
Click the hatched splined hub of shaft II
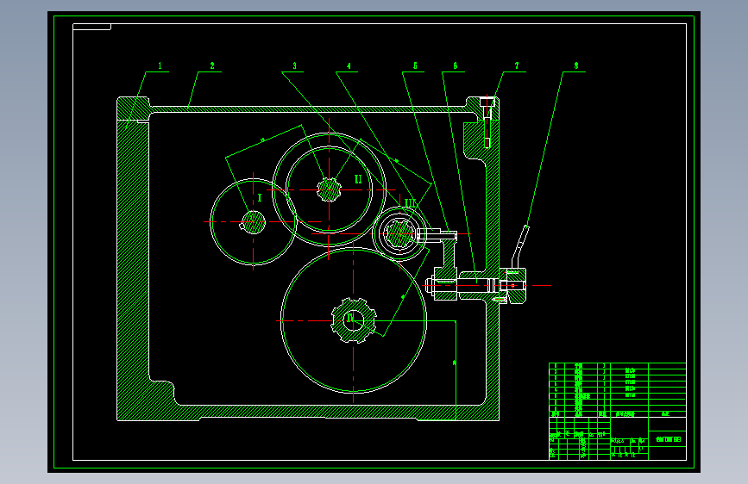point(330,189)
